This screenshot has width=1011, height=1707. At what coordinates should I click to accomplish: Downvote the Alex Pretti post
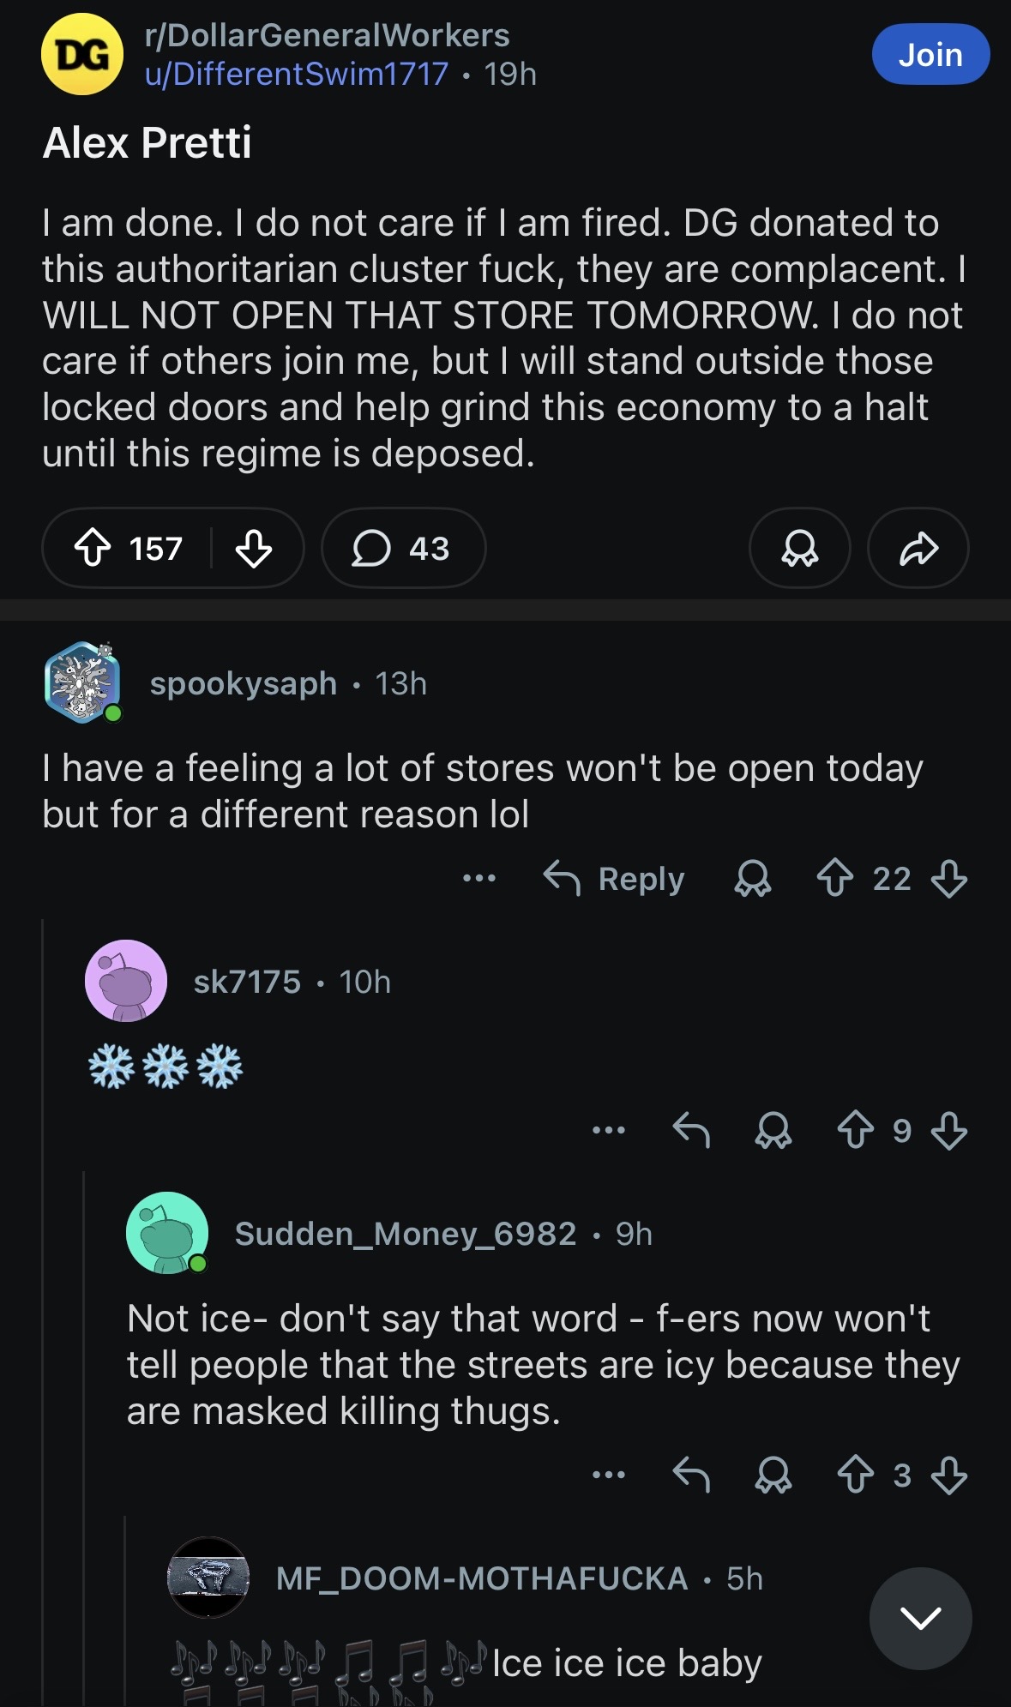point(254,548)
